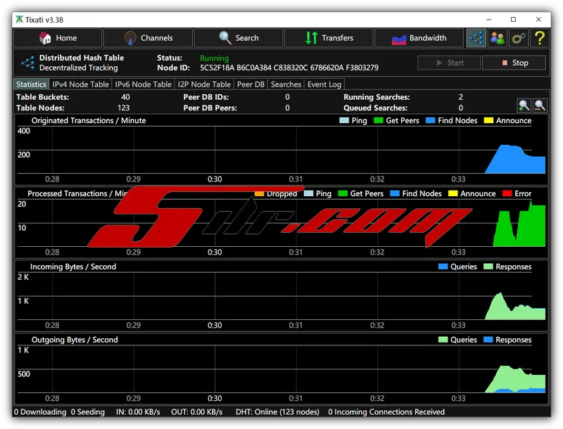Click Get Peers swatch in Originated legend

(x=379, y=120)
